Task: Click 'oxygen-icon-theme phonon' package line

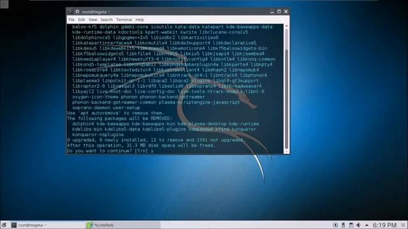Action: (139, 97)
